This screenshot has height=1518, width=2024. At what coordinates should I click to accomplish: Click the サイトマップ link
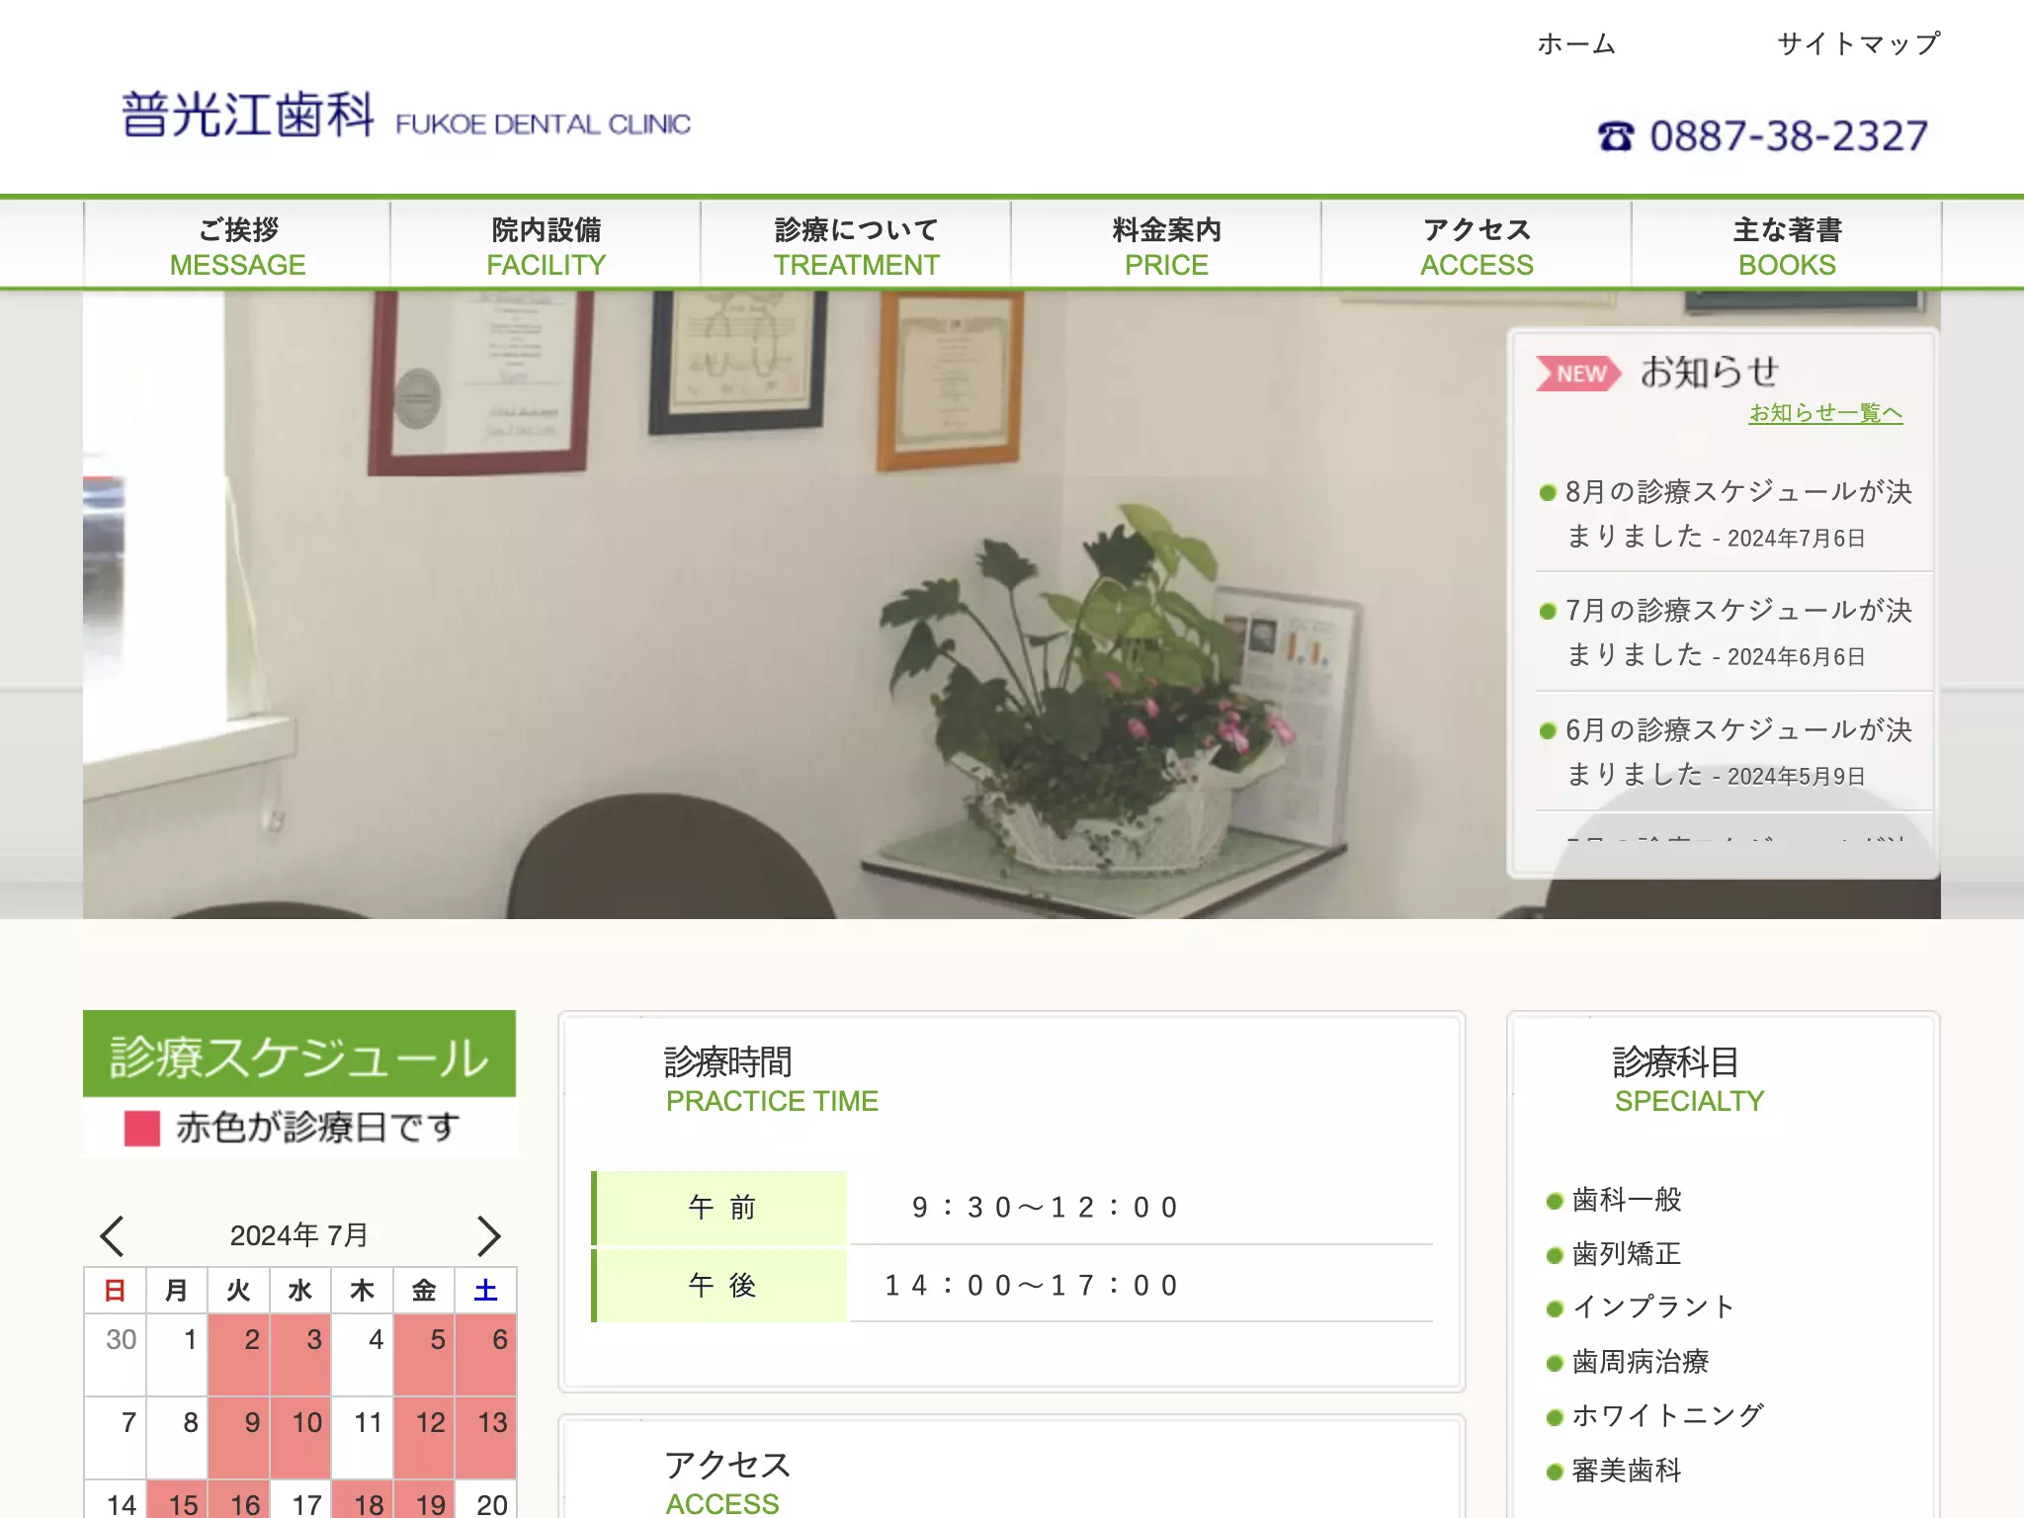[1858, 43]
